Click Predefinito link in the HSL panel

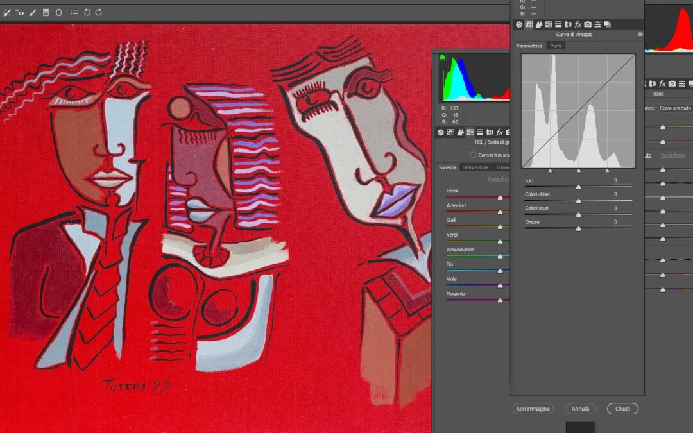[x=499, y=179]
